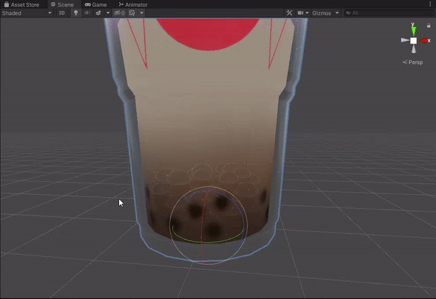Toggle the Gizmos button
This screenshot has height=299, width=436.
point(321,13)
